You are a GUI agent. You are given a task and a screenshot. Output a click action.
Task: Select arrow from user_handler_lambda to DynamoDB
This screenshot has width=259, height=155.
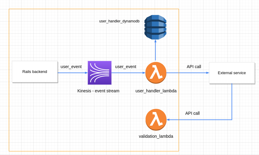click(x=155, y=50)
